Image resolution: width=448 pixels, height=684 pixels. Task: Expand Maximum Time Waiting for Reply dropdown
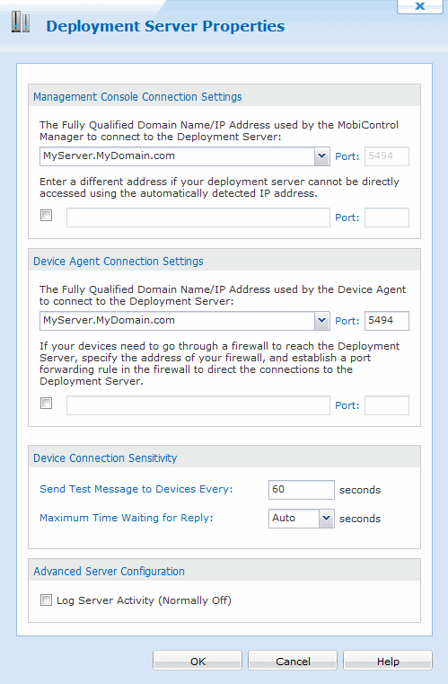pos(327,519)
